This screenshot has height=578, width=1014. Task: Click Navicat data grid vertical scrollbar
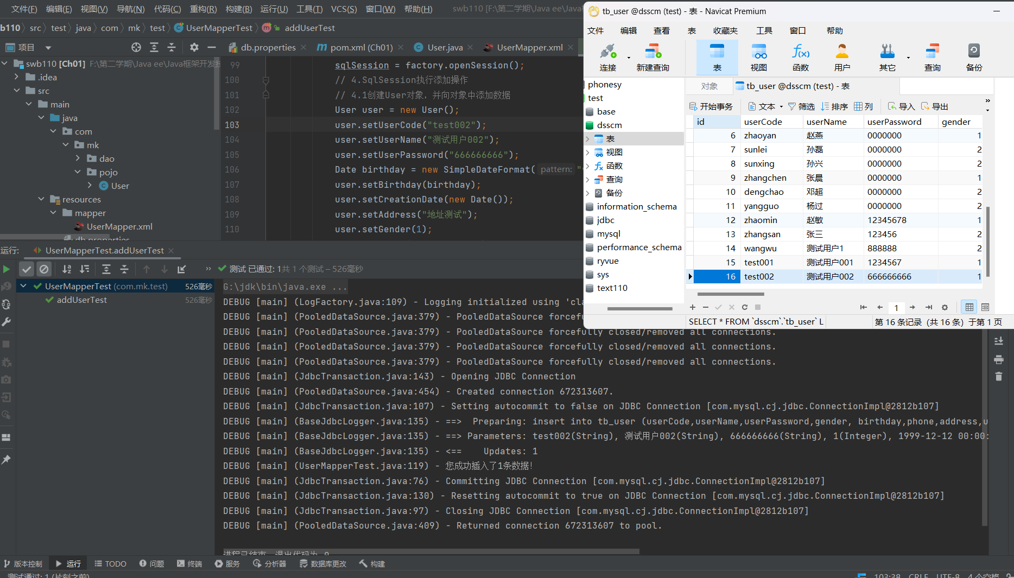[x=988, y=242]
